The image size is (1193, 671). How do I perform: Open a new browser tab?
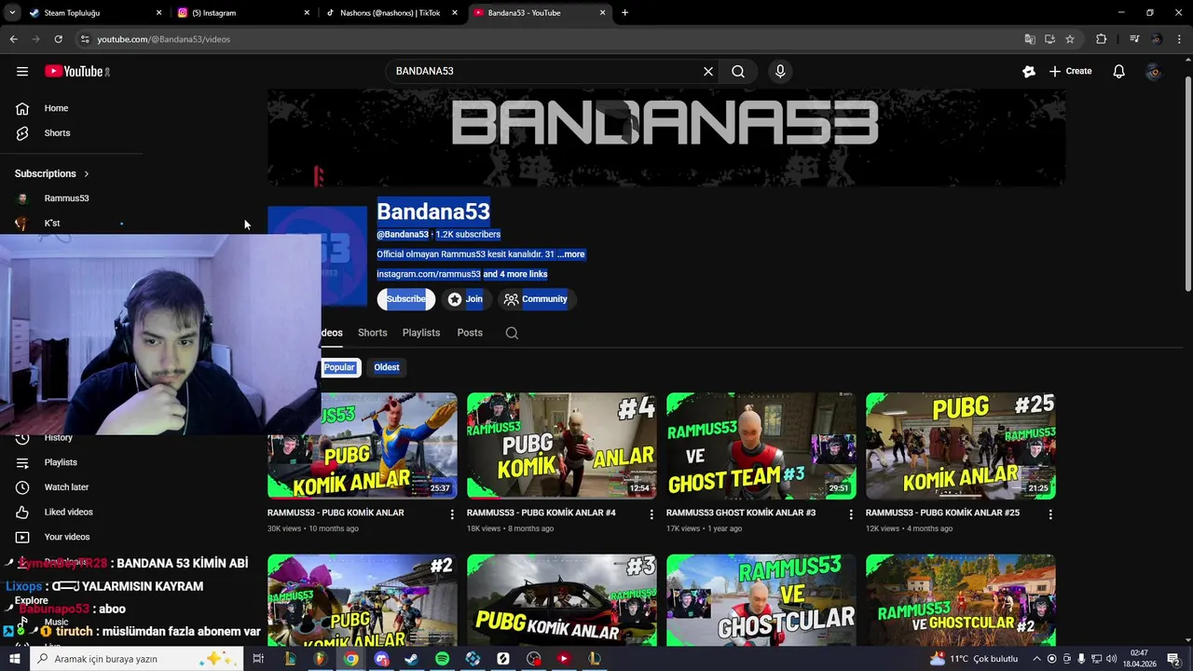(624, 13)
